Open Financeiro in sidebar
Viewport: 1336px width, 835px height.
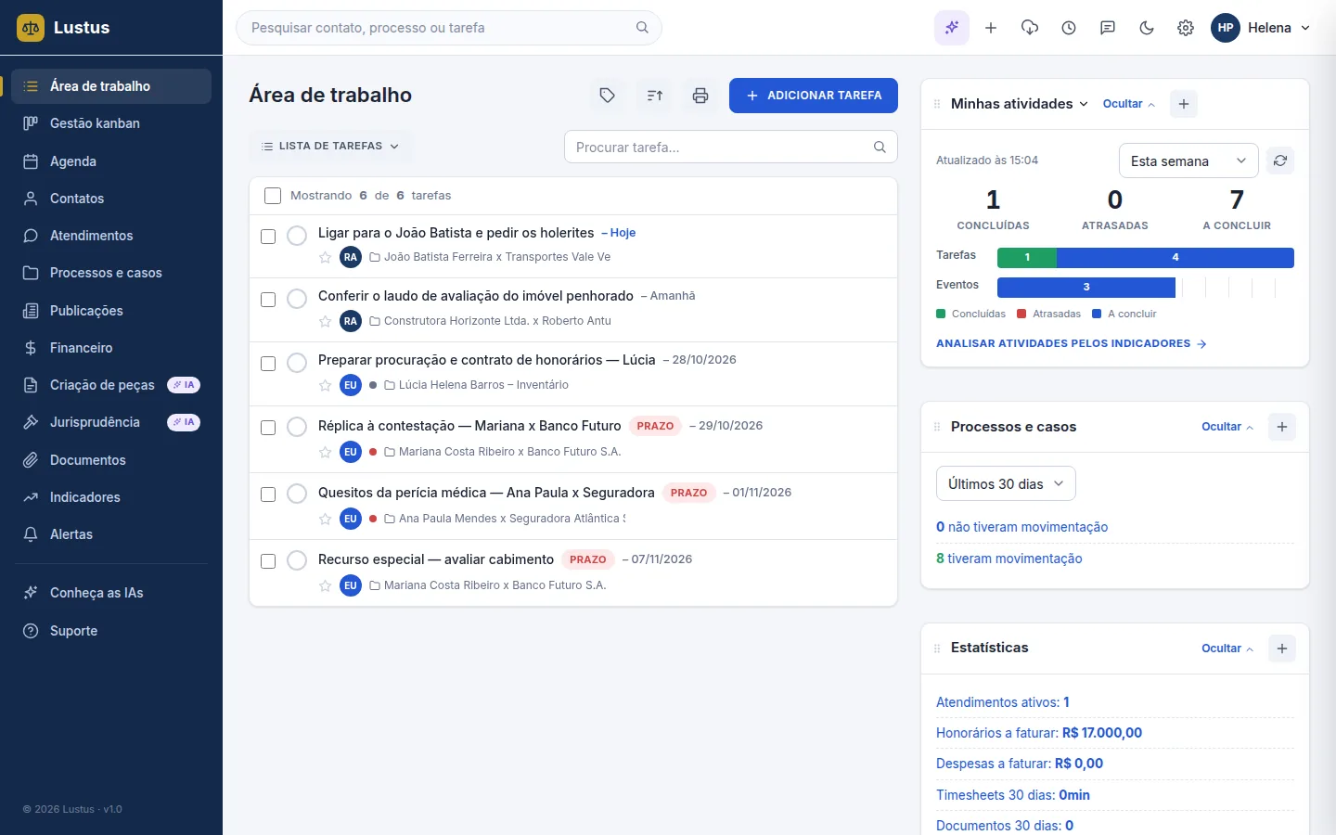coord(111,348)
